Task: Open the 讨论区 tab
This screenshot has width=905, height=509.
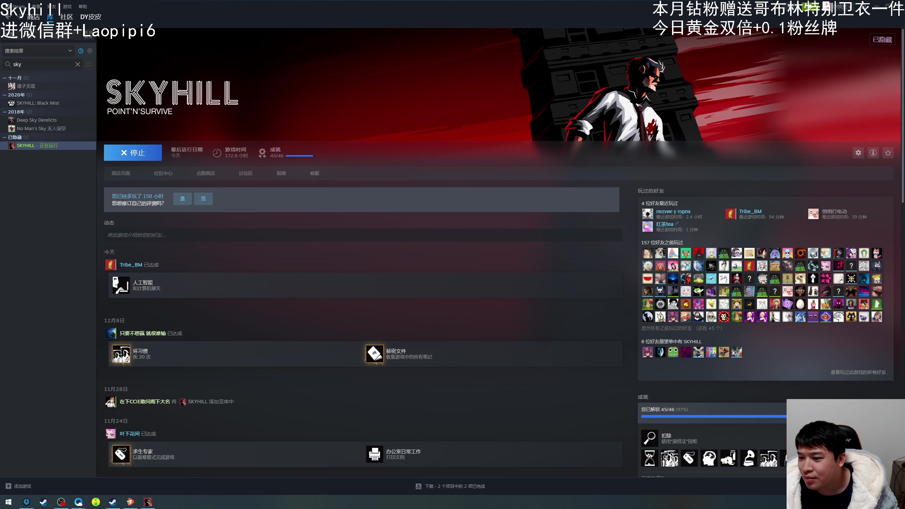Action: 246,173
